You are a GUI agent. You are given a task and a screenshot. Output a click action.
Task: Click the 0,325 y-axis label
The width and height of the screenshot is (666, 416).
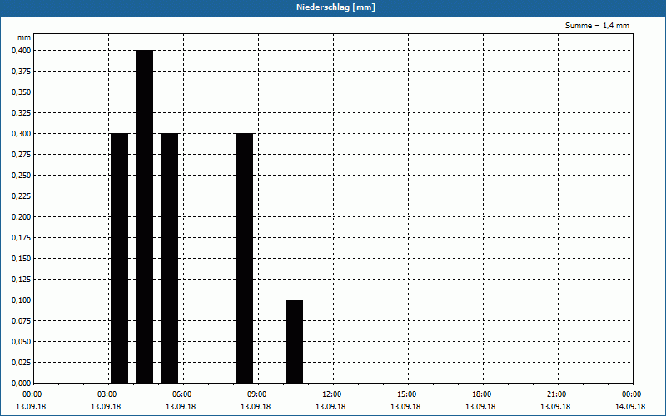[22, 113]
